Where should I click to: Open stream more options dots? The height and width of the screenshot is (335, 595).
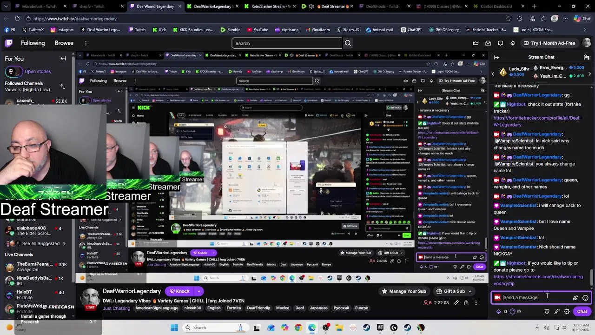point(476,303)
